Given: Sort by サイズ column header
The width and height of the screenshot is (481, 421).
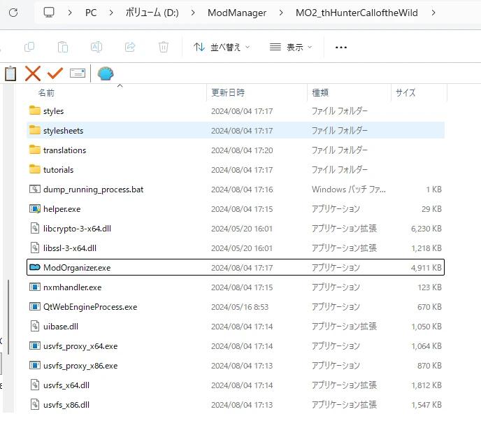Looking at the screenshot, I should click(x=405, y=92).
